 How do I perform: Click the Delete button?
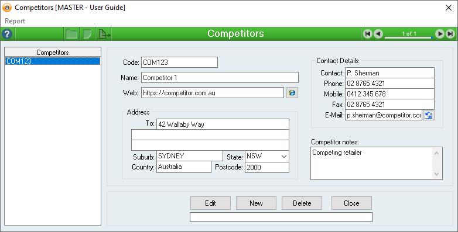tap(302, 203)
